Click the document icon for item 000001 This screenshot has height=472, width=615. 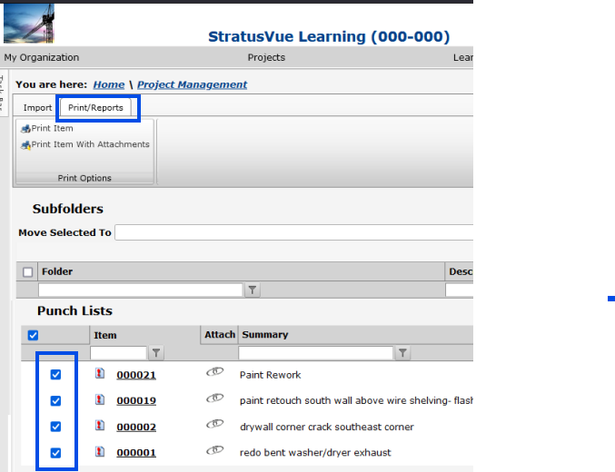pos(100,452)
